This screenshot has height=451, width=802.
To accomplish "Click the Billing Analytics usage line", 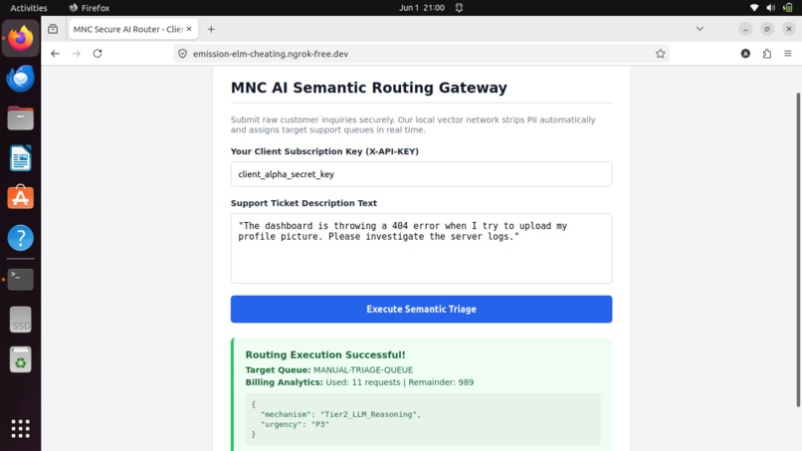I will coord(359,382).
